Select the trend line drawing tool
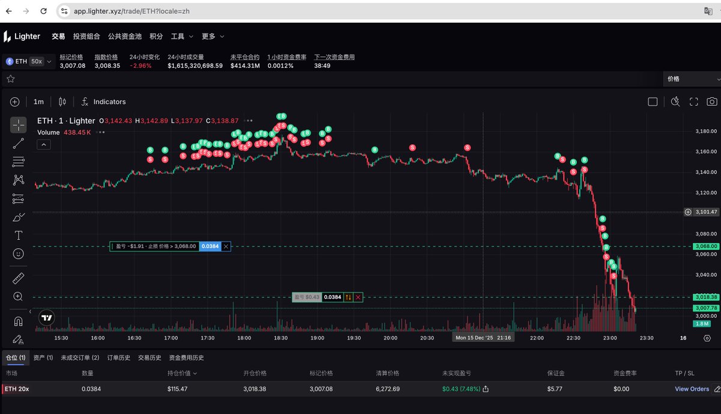 point(19,143)
